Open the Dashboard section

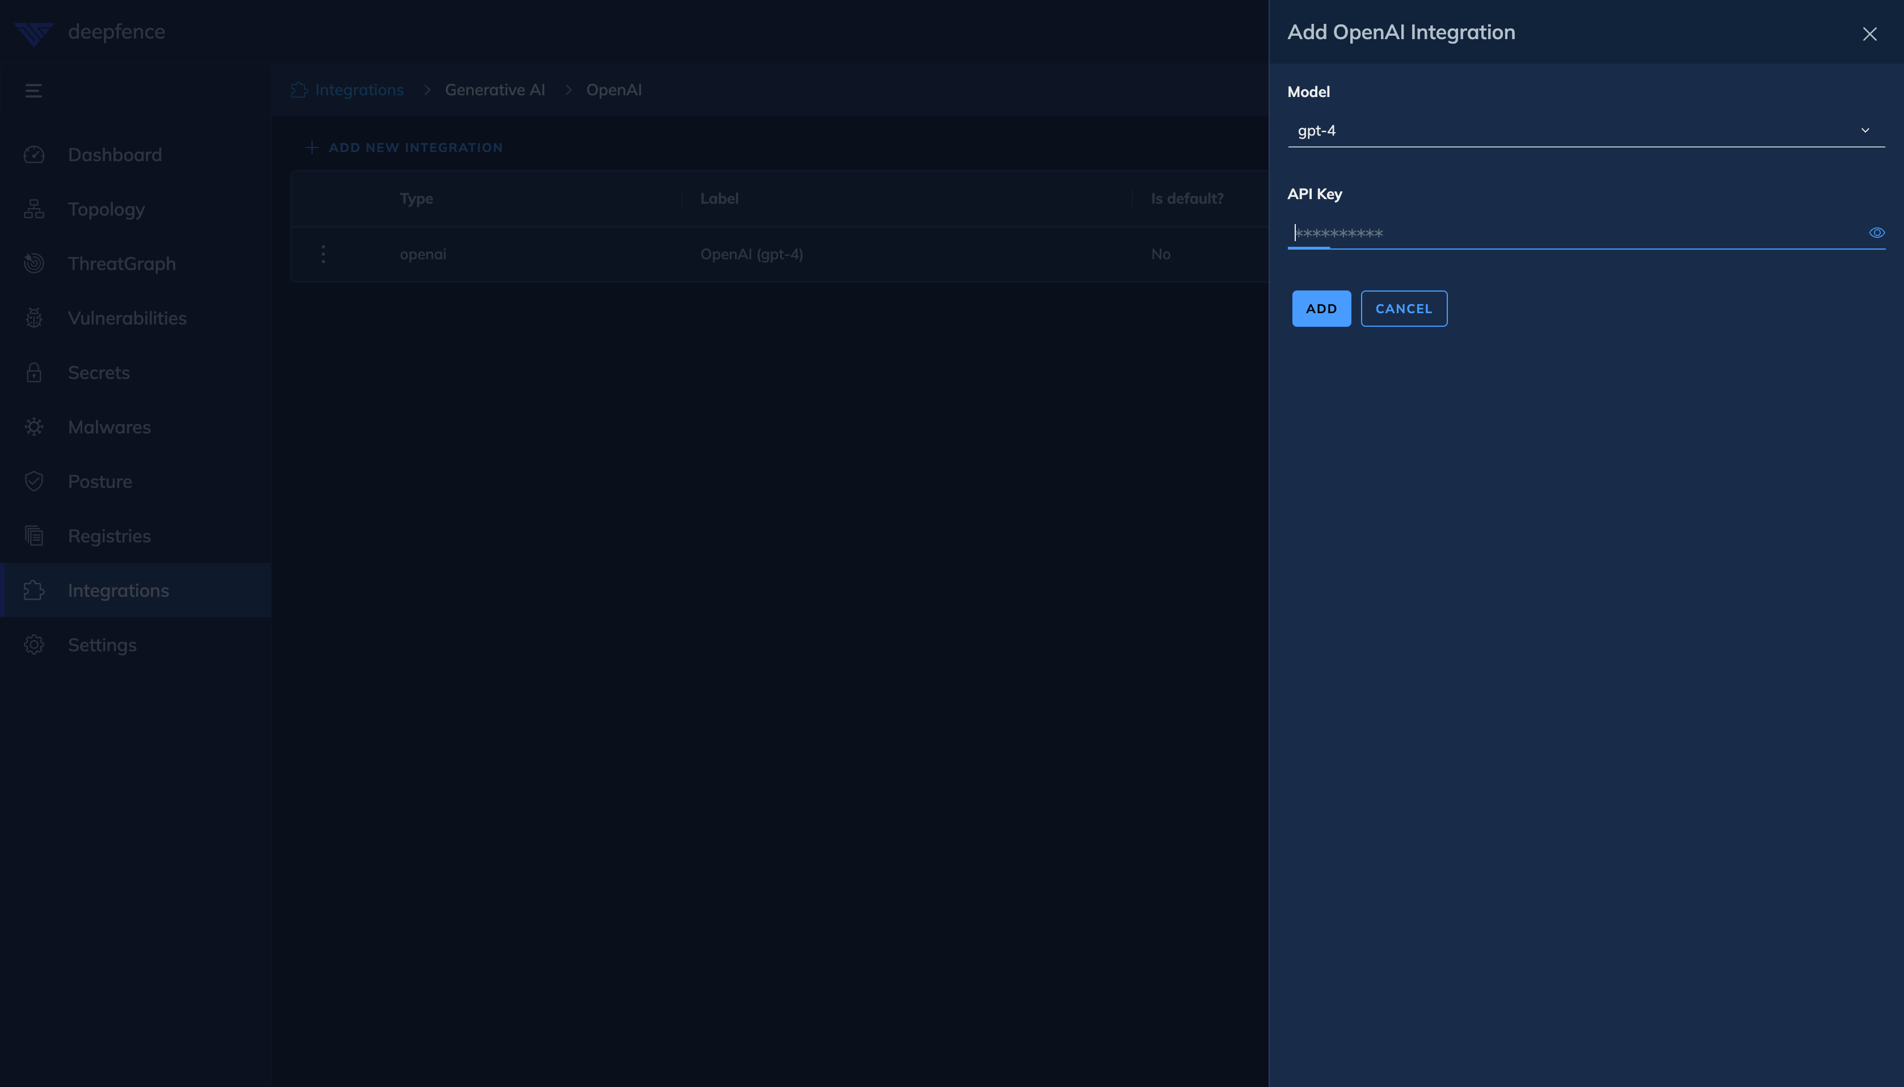(x=114, y=154)
